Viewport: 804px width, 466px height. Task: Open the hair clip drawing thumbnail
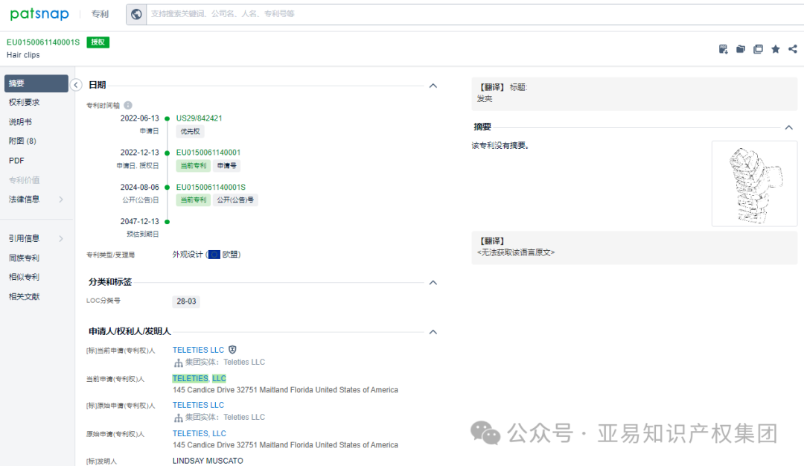tap(754, 184)
